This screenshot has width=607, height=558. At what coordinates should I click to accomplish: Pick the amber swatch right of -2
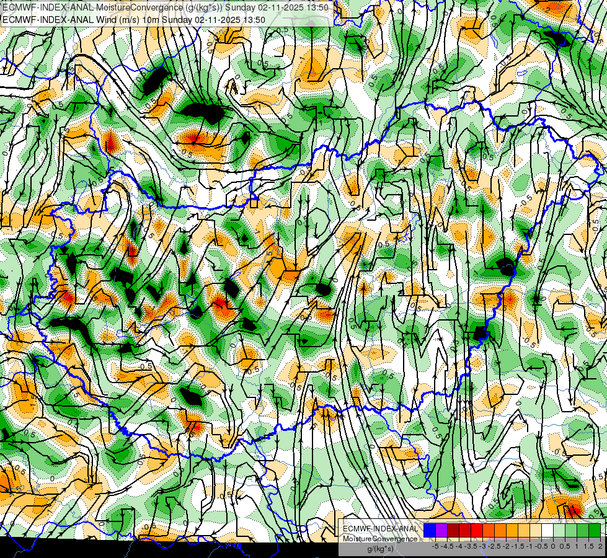click(512, 531)
